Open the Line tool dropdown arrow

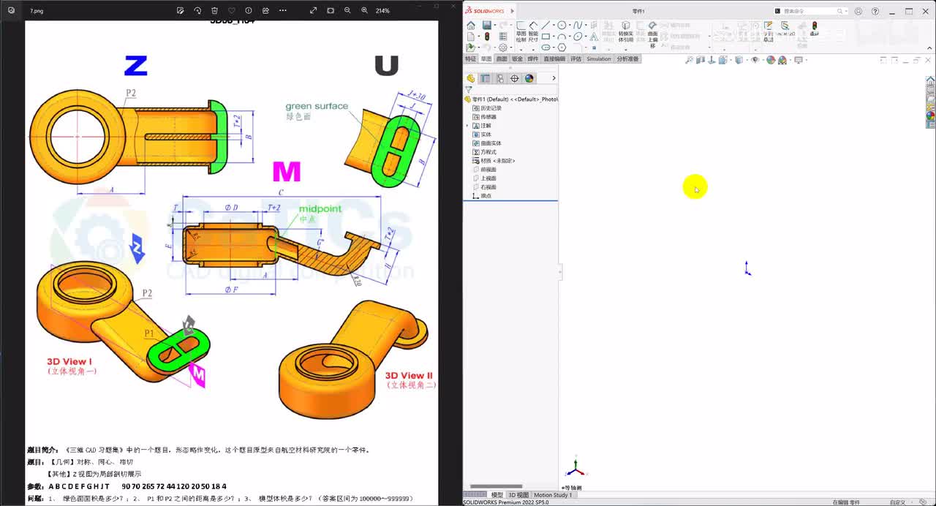point(554,26)
